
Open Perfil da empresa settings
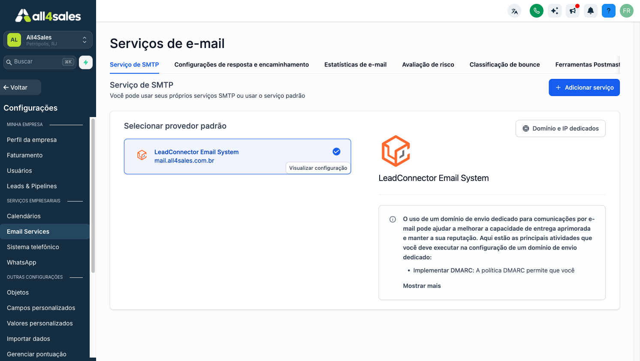click(45, 140)
